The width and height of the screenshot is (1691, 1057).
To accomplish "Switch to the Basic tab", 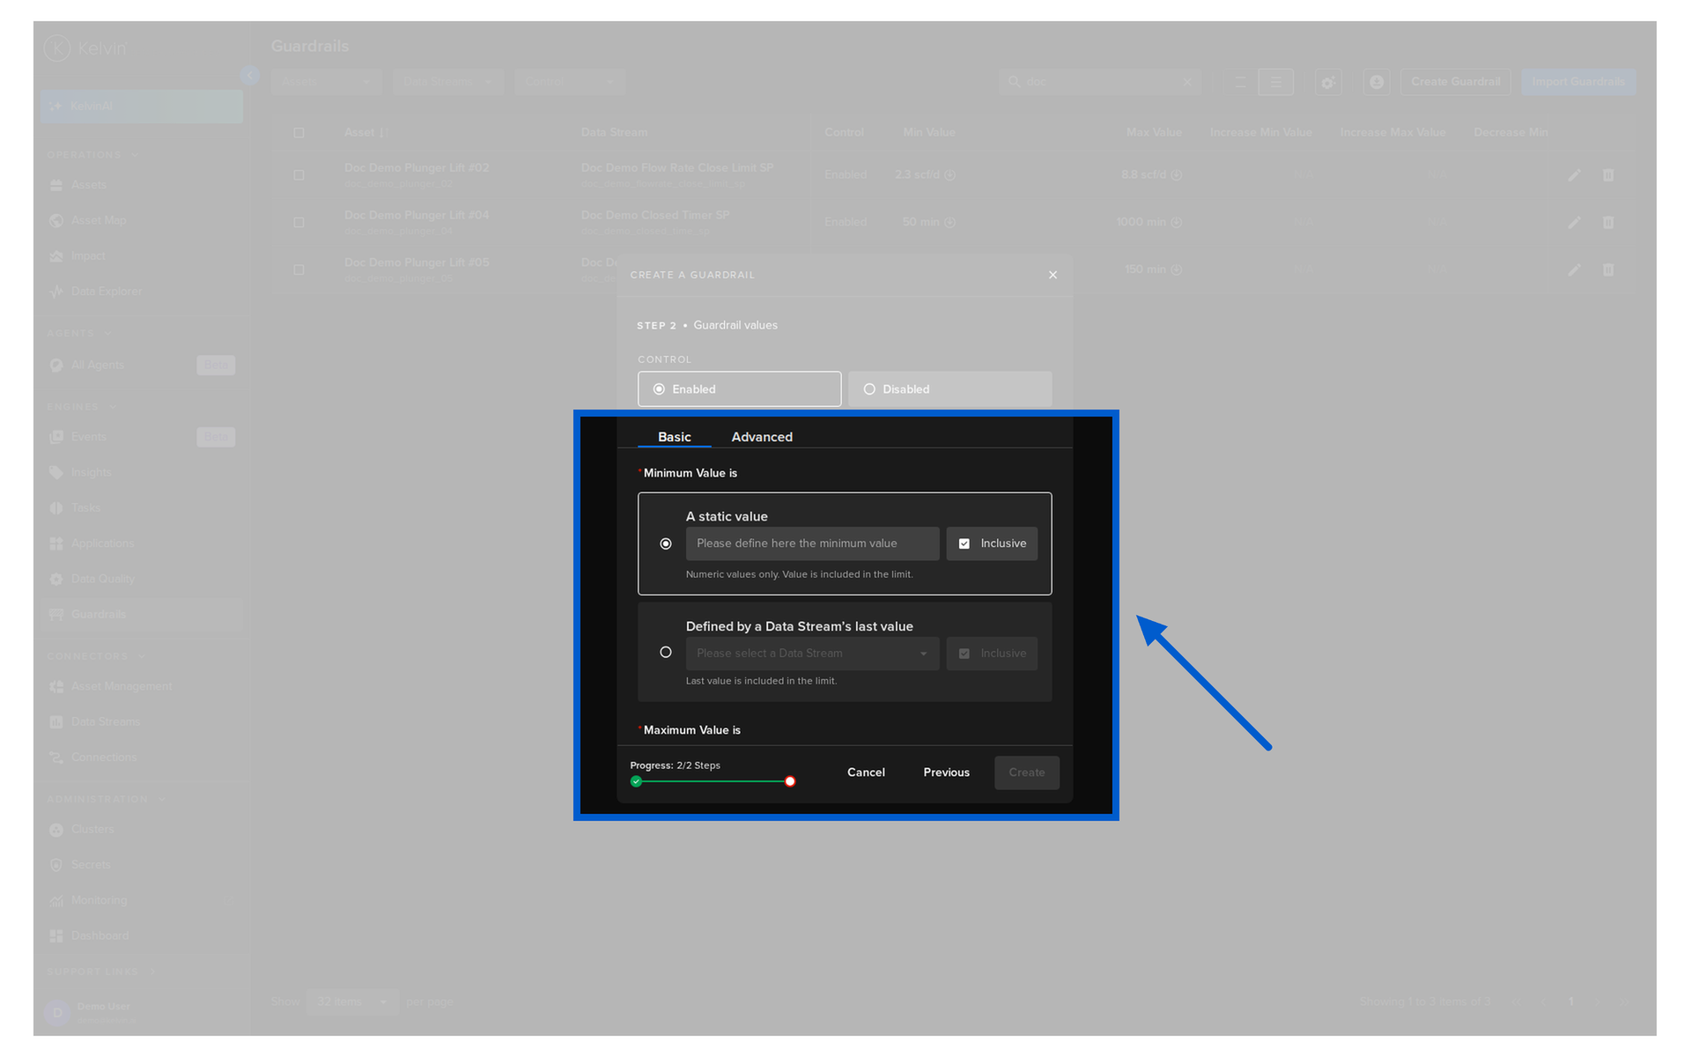I will click(674, 437).
